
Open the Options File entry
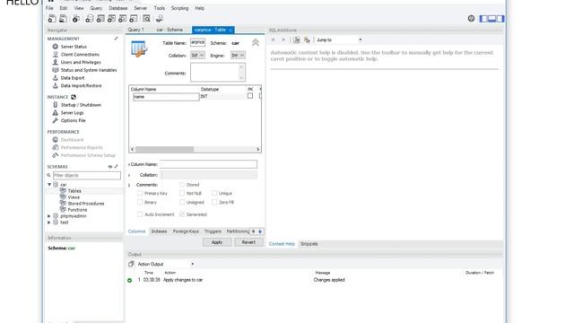[73, 120]
